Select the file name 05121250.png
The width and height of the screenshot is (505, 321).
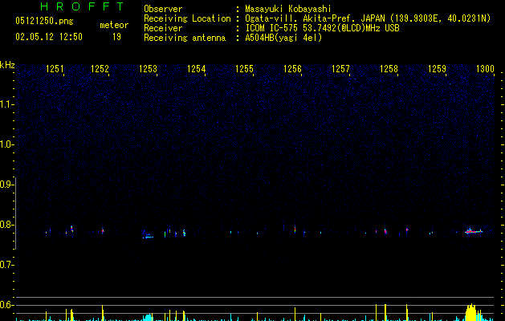coord(44,21)
